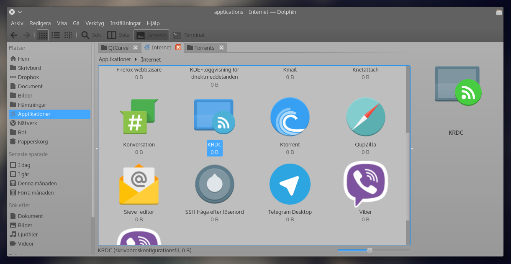Click KDE-loggvisning för direktmeddelanden label
The width and height of the screenshot is (511, 264).
click(214, 73)
